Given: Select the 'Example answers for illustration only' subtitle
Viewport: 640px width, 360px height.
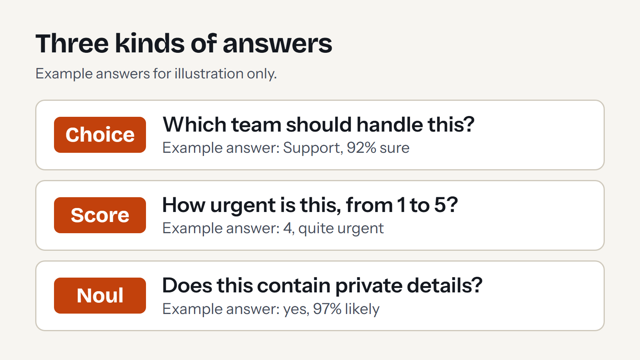Looking at the screenshot, I should pos(156,74).
